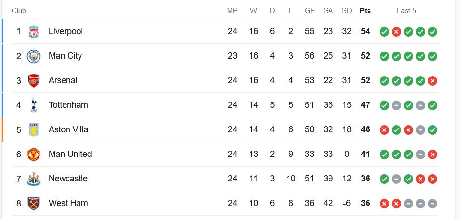460x219 pixels.
Task: Click Man United's grey draw icon
Action: [421, 154]
